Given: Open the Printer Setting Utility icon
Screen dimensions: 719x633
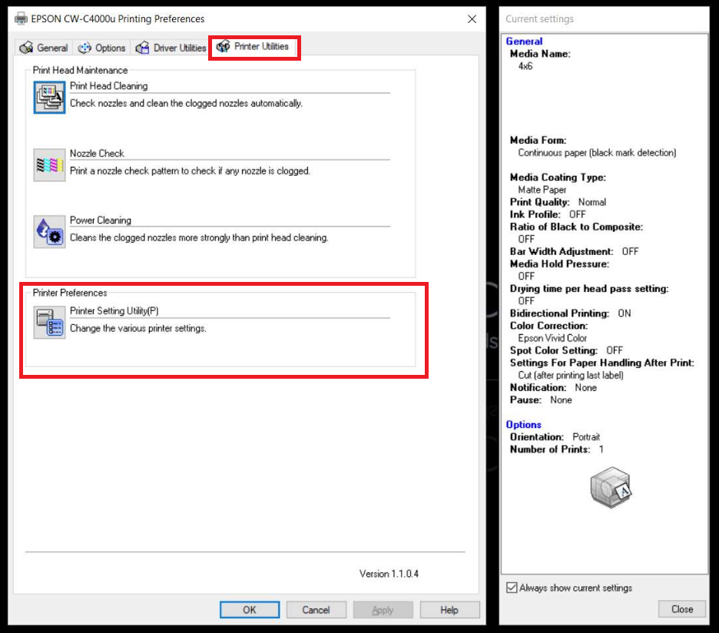Looking at the screenshot, I should click(x=49, y=322).
